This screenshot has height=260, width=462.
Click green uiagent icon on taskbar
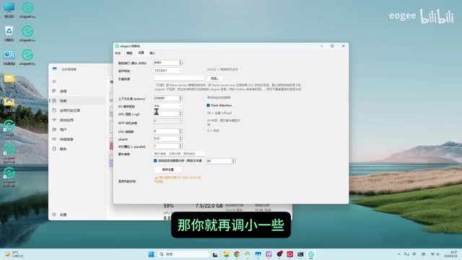point(311,254)
